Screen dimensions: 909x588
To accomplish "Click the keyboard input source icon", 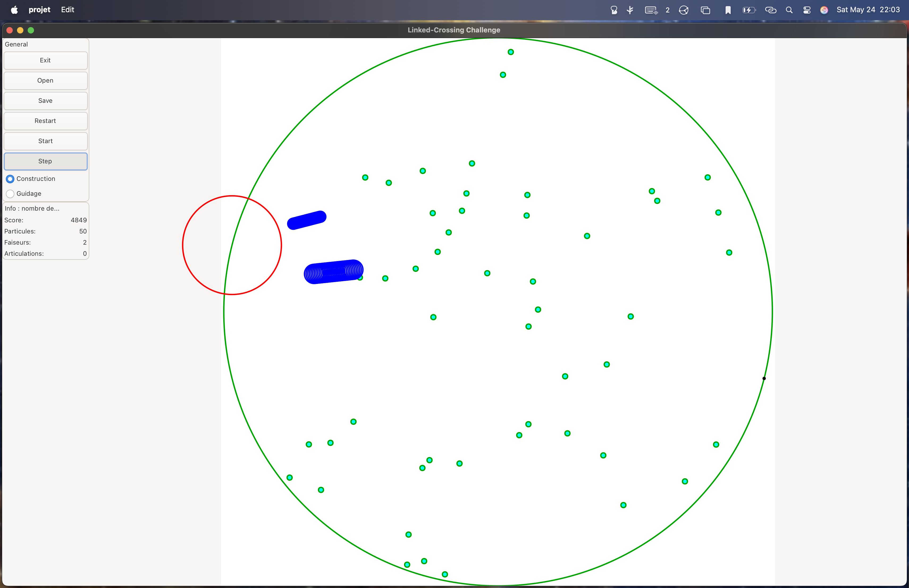I will (651, 10).
